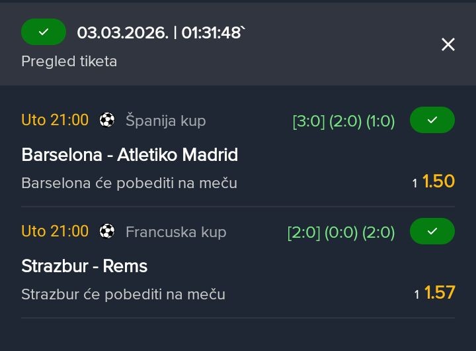Click the soccer ball icon beside Španija kup
The image size is (476, 351).
pyautogui.click(x=106, y=121)
